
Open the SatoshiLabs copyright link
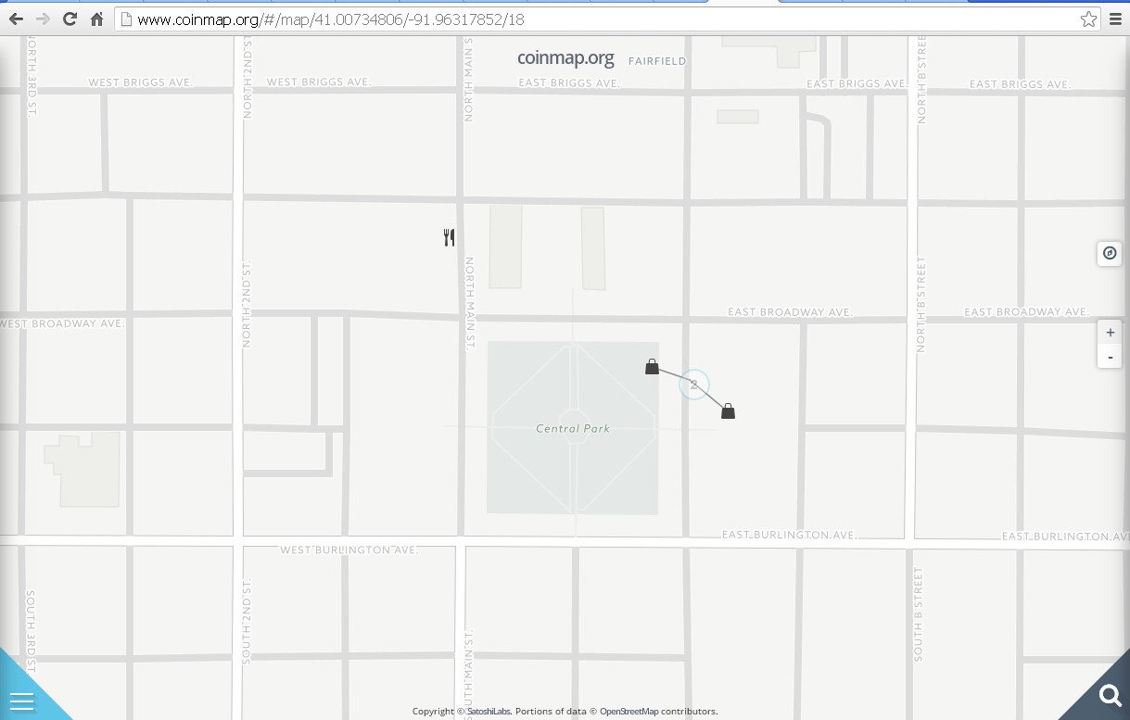pos(489,712)
